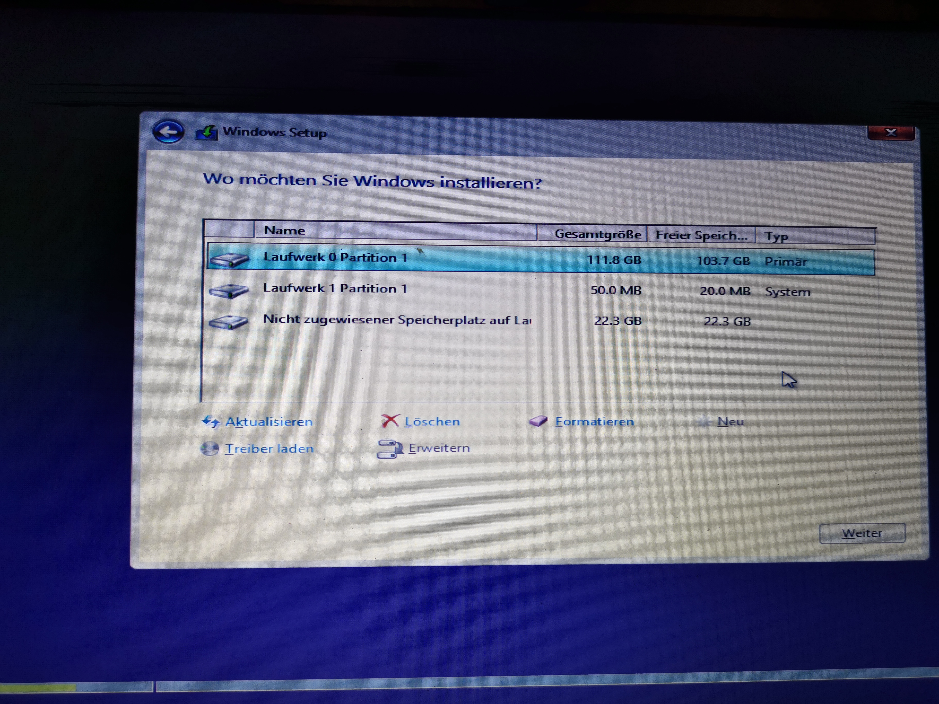The height and width of the screenshot is (704, 939).
Task: Click the Neu sparkle icon
Action: pos(704,421)
